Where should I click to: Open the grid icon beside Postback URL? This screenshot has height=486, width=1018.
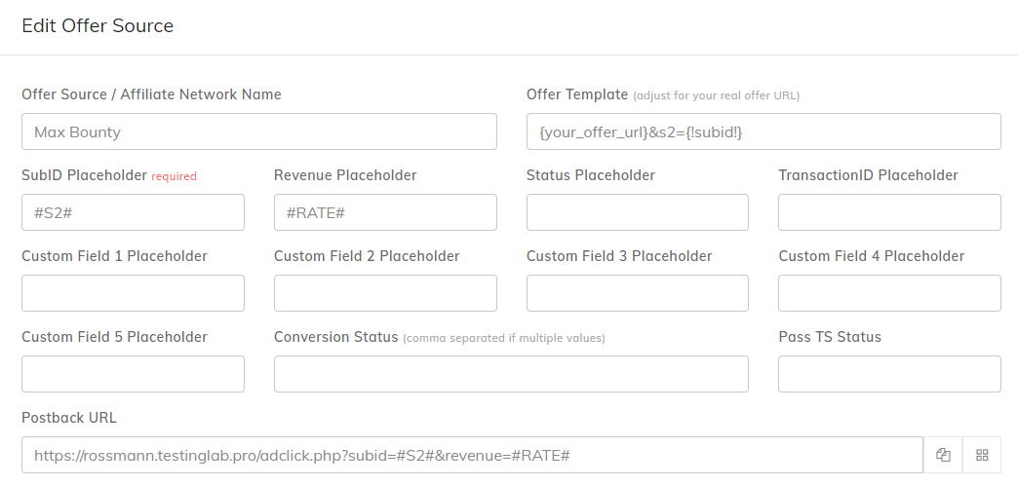(x=982, y=455)
